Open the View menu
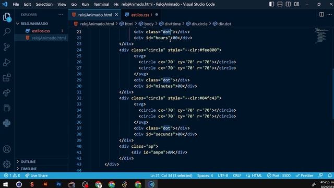 point(62,4)
